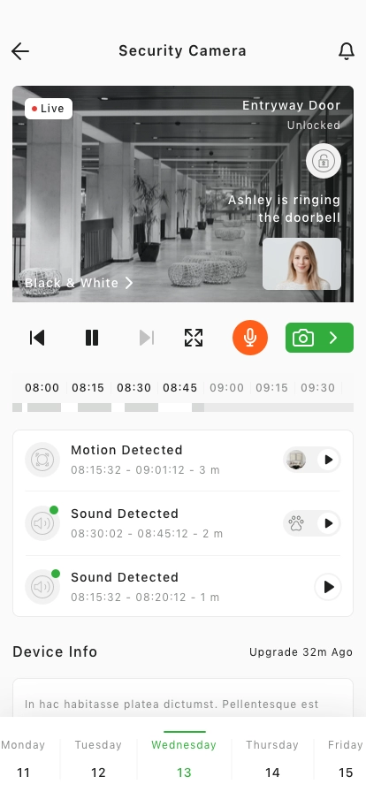Switch to Friday 15 tab
Image resolution: width=366 pixels, height=792 pixels.
[x=346, y=758]
